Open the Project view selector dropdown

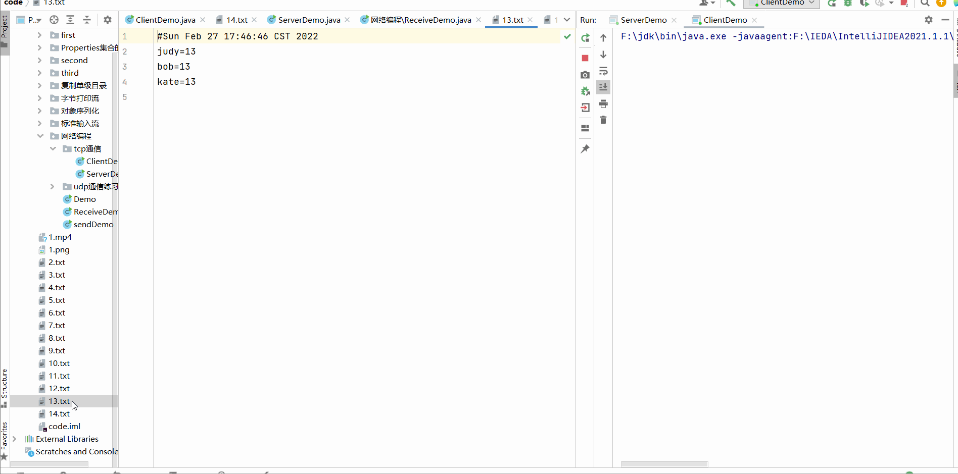pyautogui.click(x=29, y=20)
